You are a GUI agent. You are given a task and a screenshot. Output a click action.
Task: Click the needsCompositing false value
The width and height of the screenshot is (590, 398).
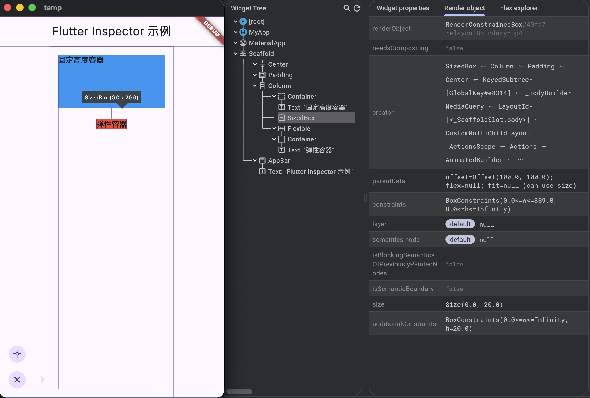tap(454, 48)
